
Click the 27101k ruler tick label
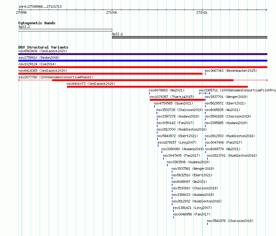click(202, 12)
